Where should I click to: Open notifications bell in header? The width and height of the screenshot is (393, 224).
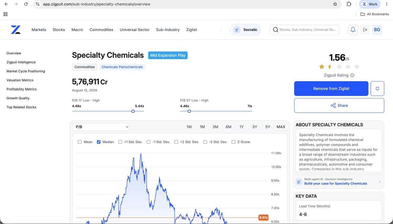[353, 30]
